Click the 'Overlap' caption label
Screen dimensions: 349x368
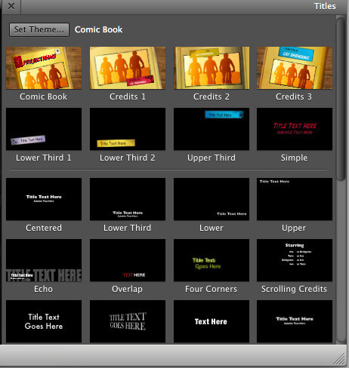[x=127, y=289]
